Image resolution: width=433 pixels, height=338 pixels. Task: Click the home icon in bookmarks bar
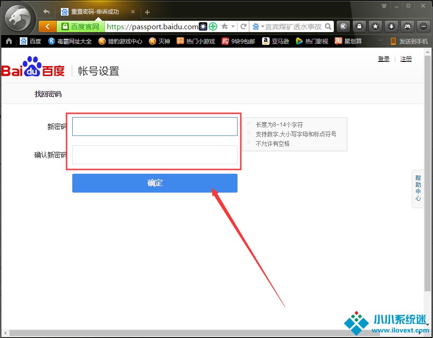[x=8, y=41]
